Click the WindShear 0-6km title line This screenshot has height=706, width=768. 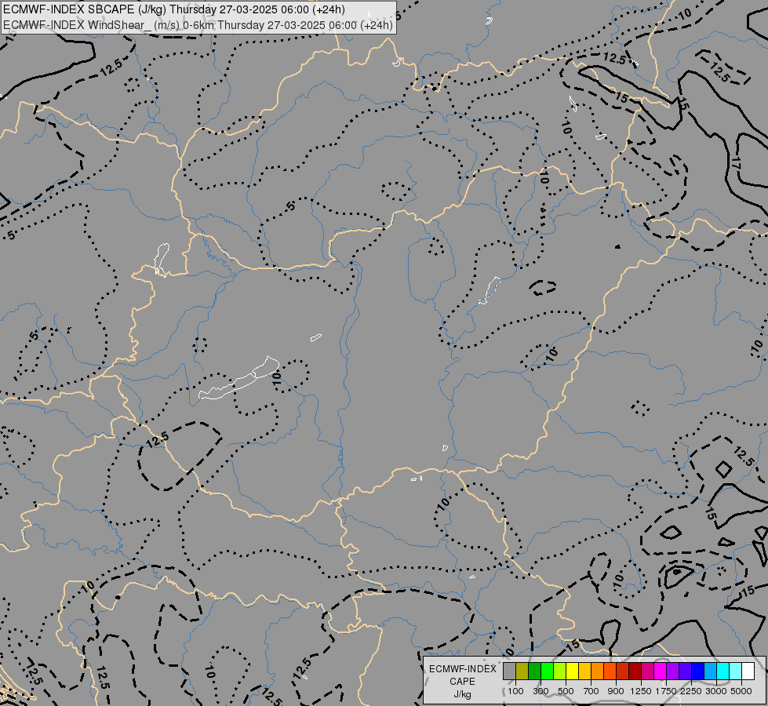198,25
